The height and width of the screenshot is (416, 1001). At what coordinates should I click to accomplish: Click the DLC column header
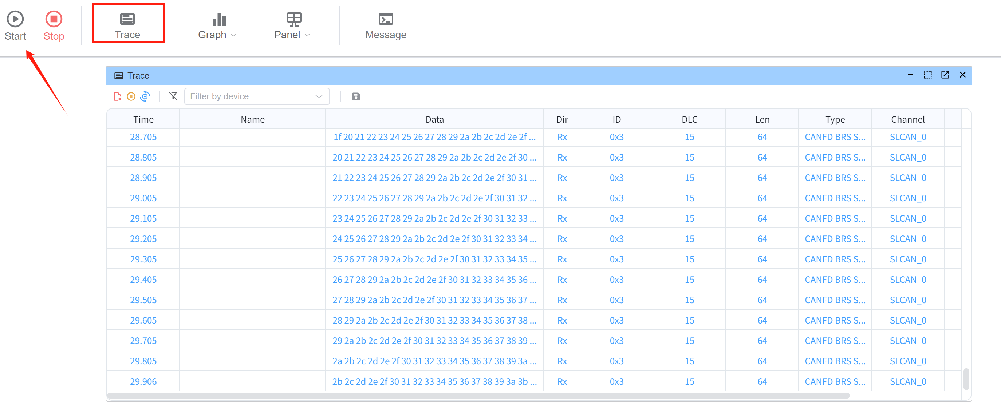click(x=689, y=119)
